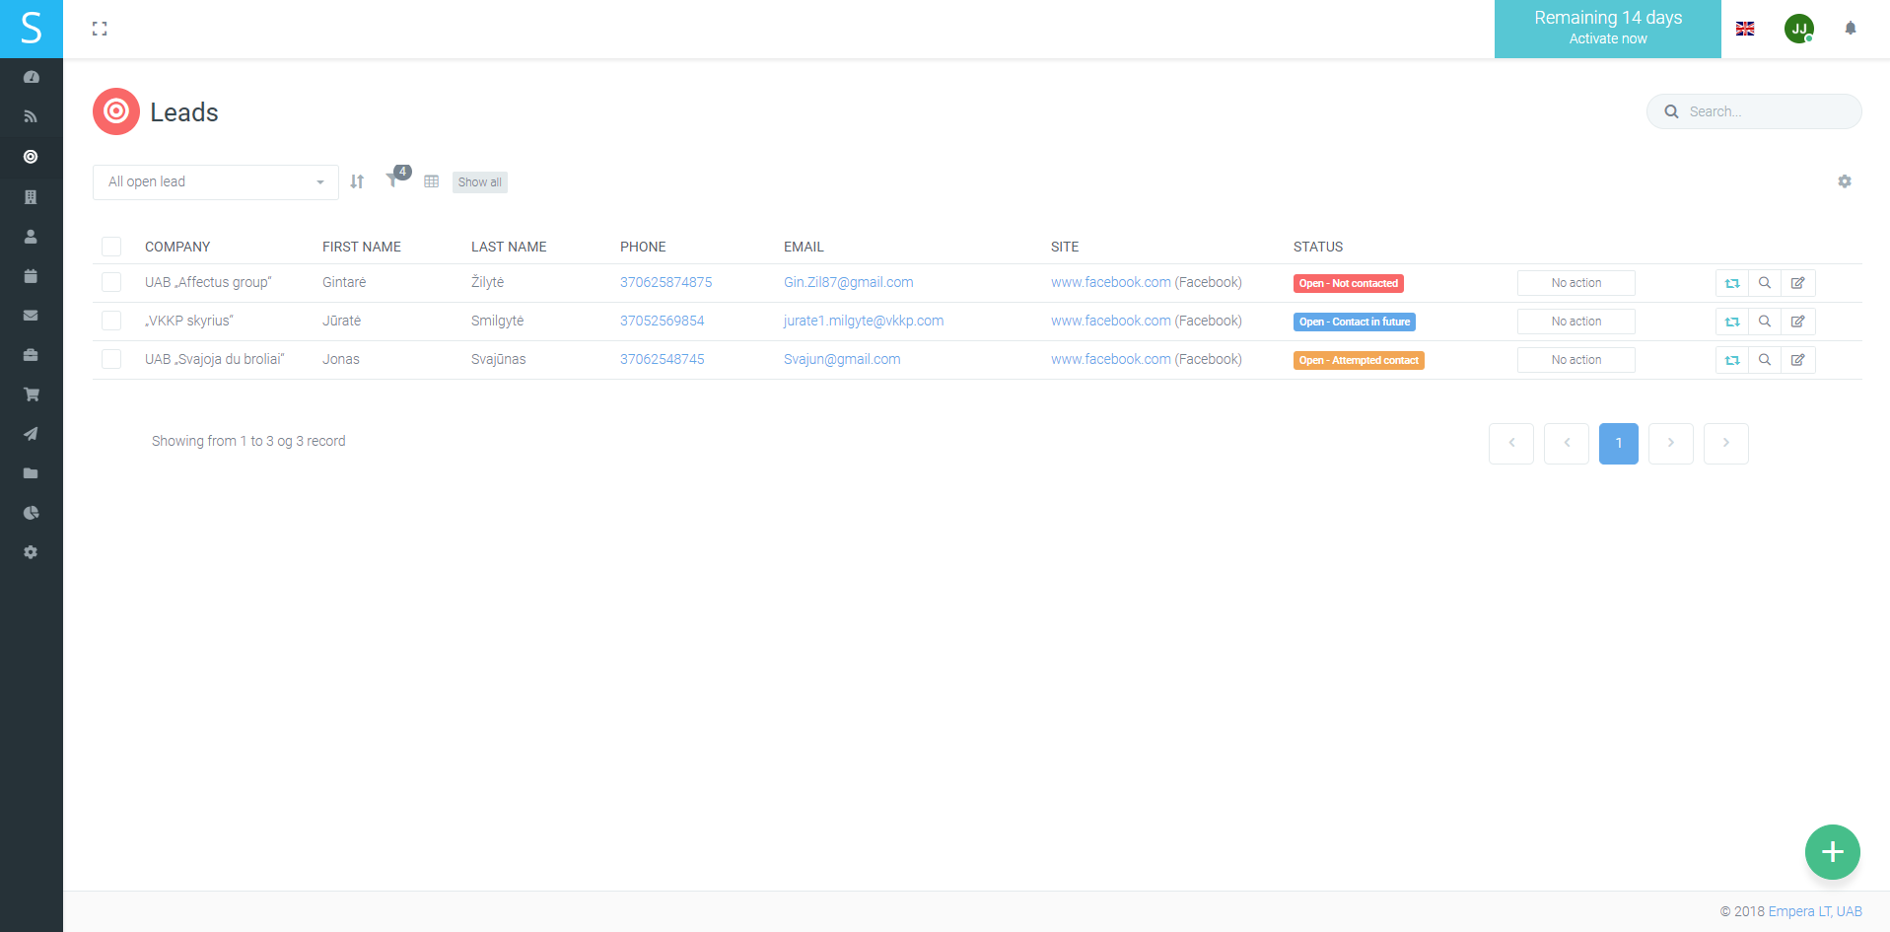Click email jurate1.milgyte@vkkp.com
1890x932 pixels.
coord(864,321)
